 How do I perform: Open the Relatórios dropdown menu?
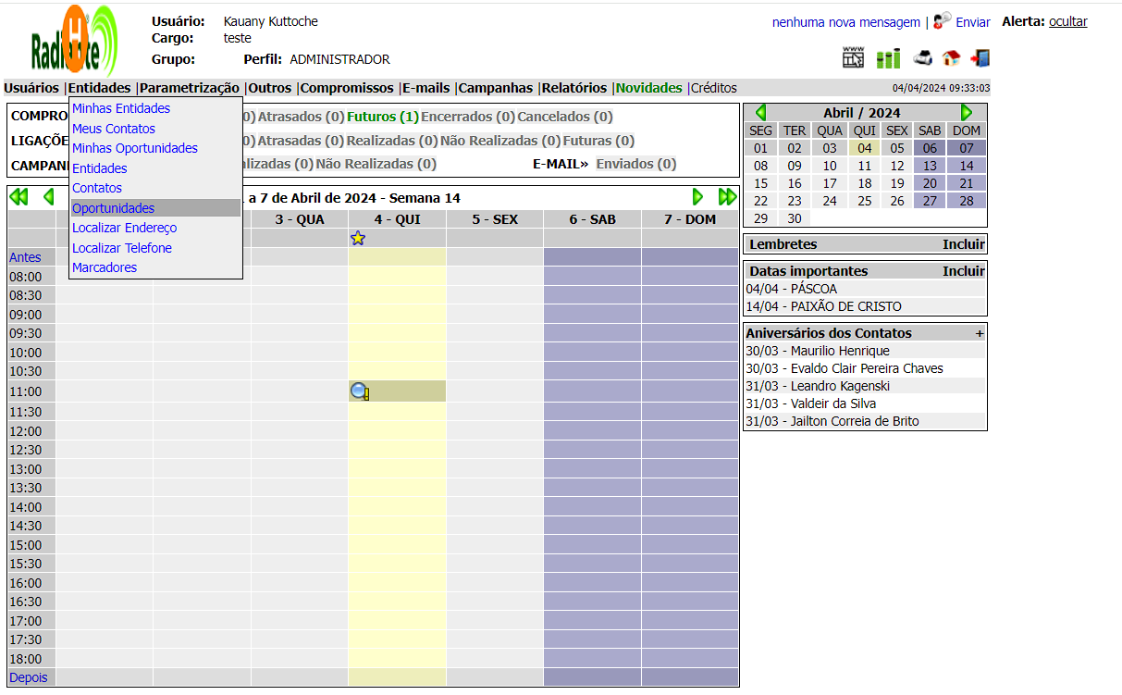click(x=573, y=88)
